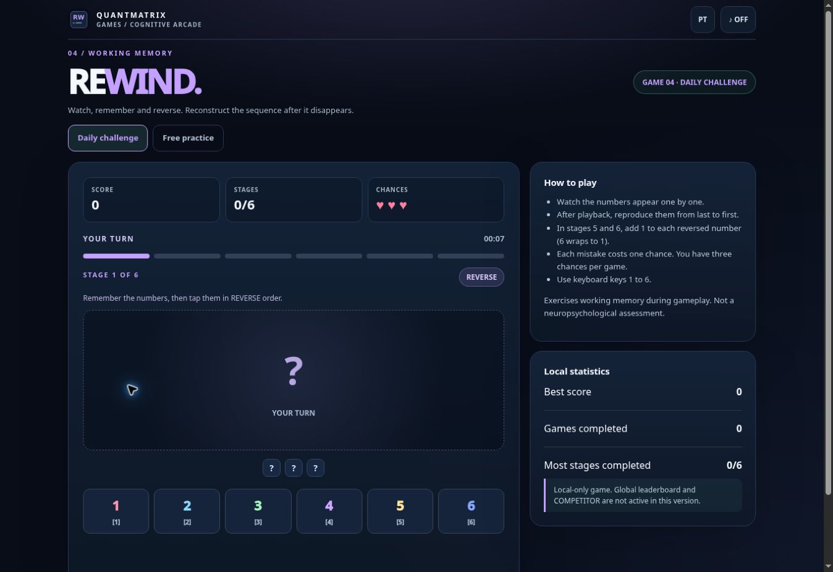Image resolution: width=833 pixels, height=572 pixels.
Task: Click the Most stages completed value 0/6
Action: (734, 465)
